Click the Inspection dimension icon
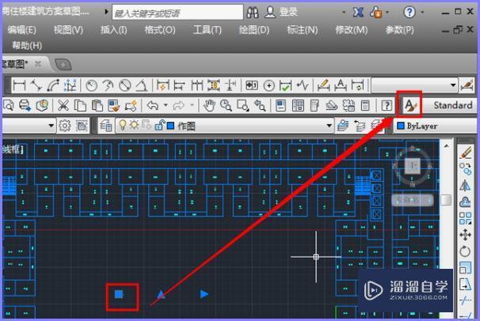 click(x=286, y=86)
